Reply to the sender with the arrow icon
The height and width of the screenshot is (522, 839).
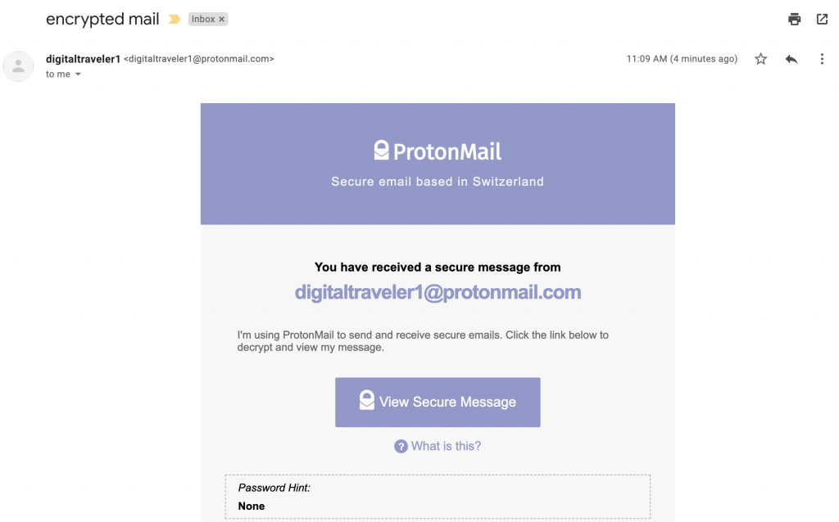point(791,59)
